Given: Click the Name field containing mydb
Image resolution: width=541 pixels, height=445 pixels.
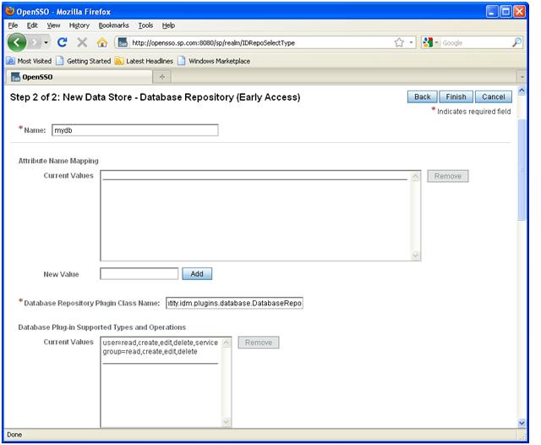Looking at the screenshot, I should click(x=135, y=130).
